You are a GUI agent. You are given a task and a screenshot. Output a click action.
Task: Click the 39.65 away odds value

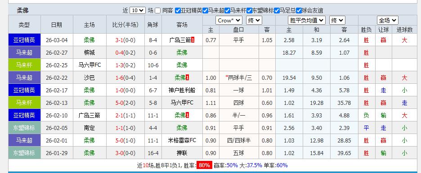pyautogui.click(x=345, y=153)
